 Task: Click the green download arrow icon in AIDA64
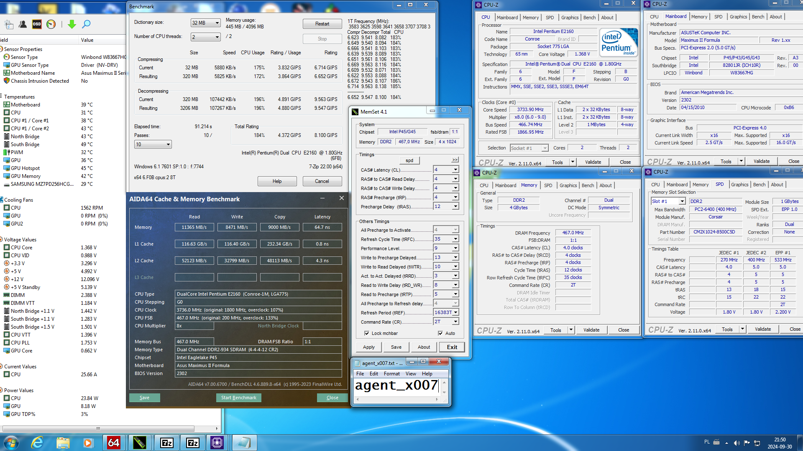click(x=72, y=24)
